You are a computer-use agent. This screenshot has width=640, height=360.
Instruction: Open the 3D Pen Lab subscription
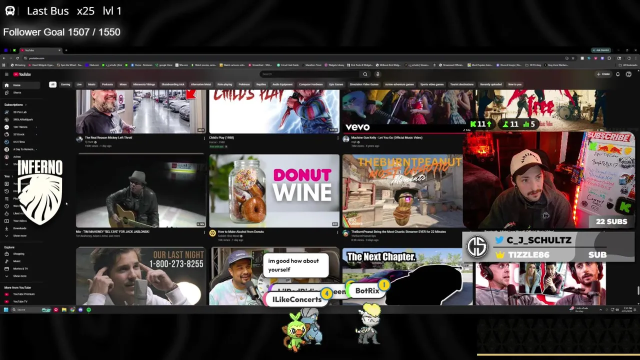coord(21,112)
